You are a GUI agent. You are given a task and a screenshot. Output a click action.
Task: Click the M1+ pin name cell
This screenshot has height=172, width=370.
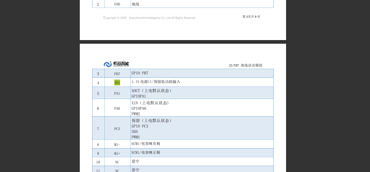117,154
